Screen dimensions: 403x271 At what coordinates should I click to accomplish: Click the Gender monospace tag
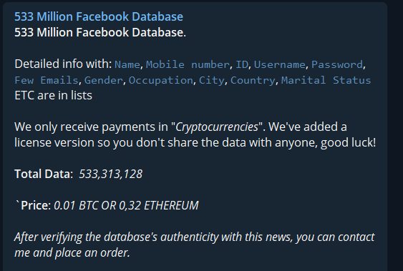[x=104, y=80]
